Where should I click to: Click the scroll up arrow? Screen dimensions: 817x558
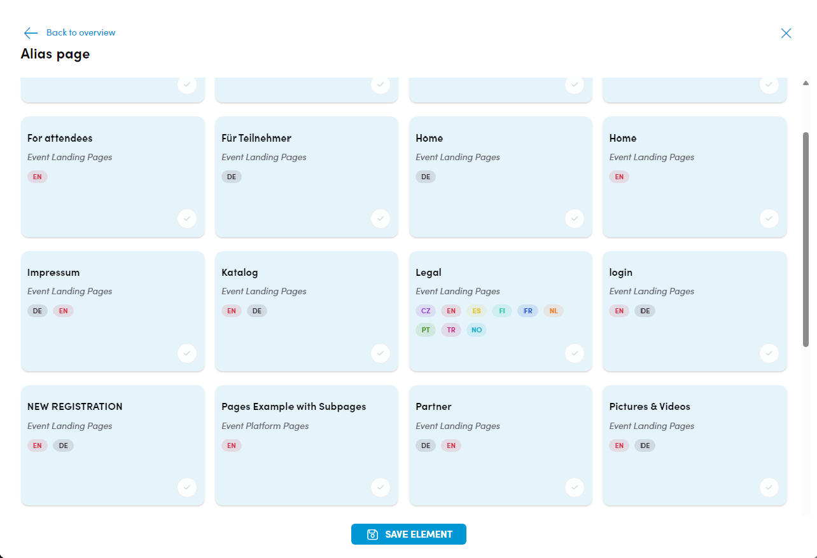806,83
